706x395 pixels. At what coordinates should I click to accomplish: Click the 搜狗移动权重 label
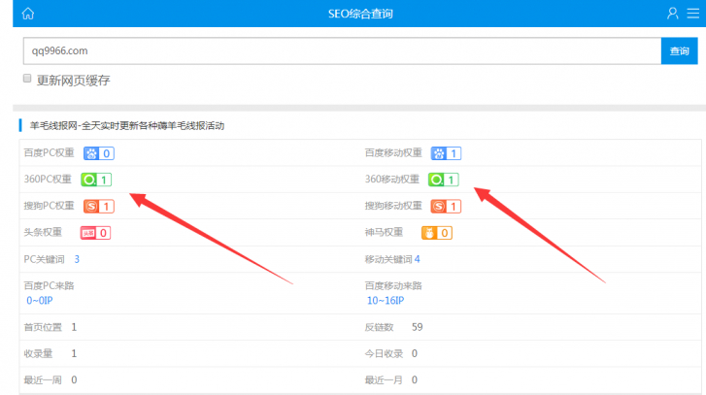pyautogui.click(x=393, y=206)
